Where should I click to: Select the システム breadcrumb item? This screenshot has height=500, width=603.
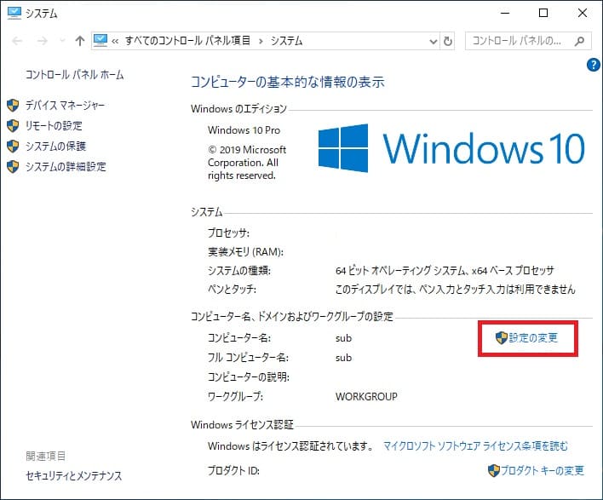286,41
